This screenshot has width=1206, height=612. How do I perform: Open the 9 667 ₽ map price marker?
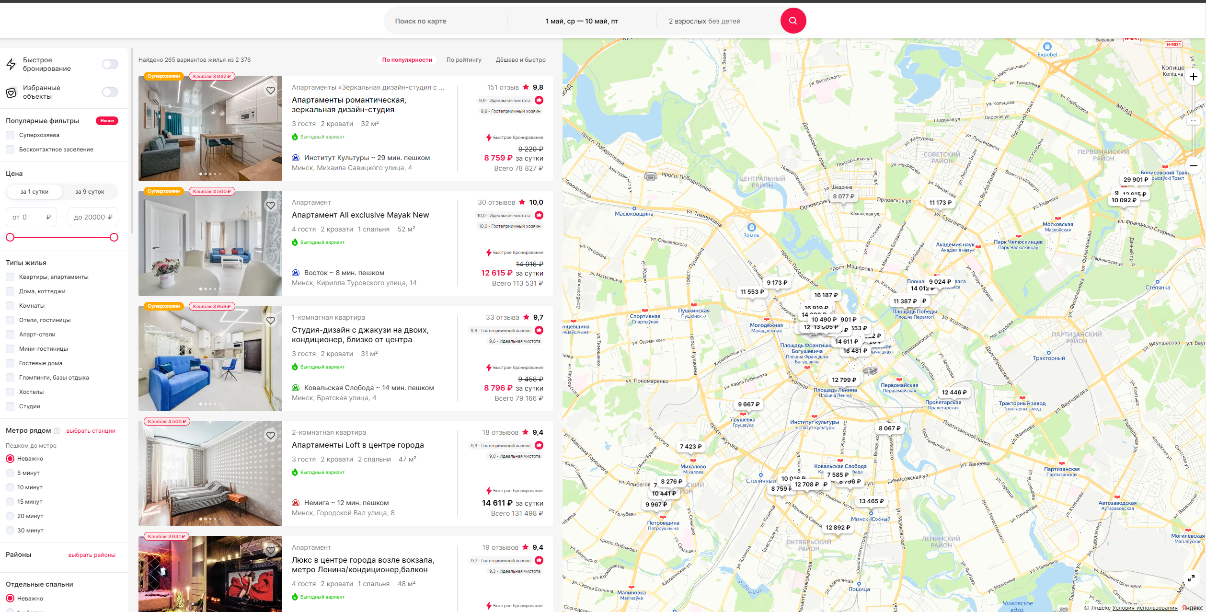coord(748,404)
